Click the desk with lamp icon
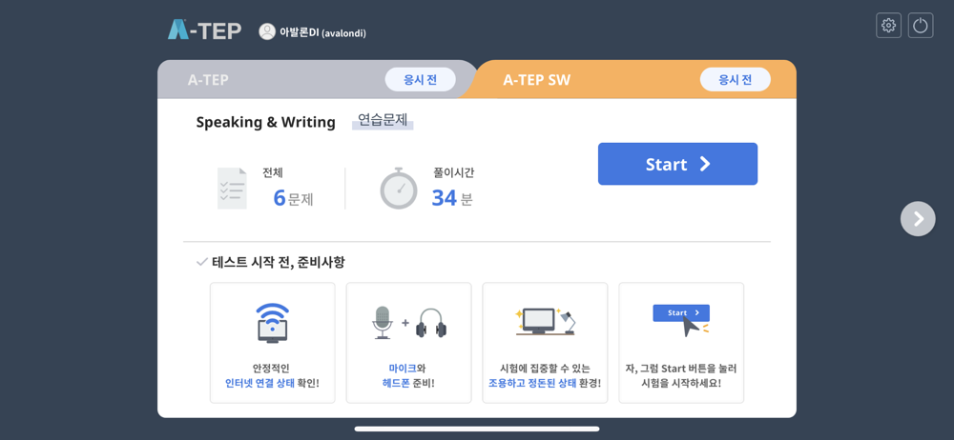Screen dimensions: 954x440 tap(545, 322)
